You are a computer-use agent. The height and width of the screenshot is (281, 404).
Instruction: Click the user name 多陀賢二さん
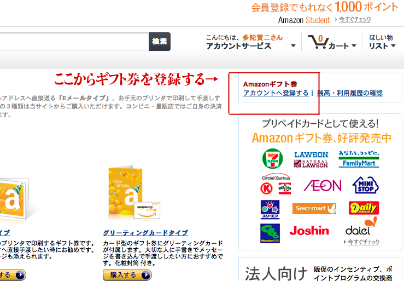point(262,38)
